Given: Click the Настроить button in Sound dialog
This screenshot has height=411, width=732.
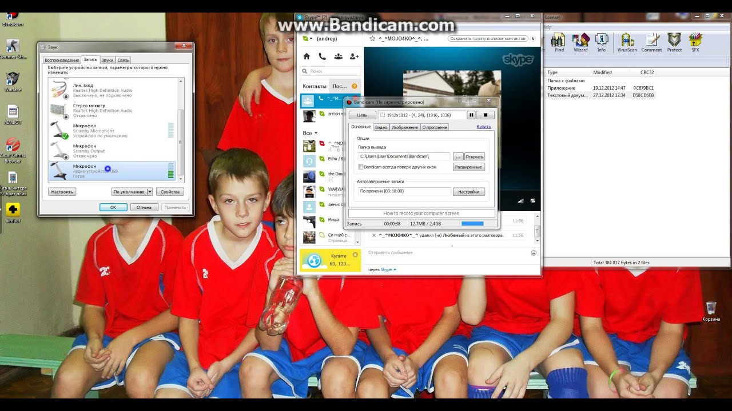Looking at the screenshot, I should coord(62,192).
